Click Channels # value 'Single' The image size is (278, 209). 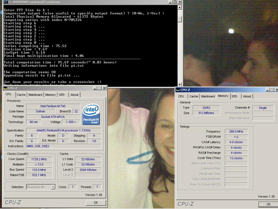[x=263, y=108]
